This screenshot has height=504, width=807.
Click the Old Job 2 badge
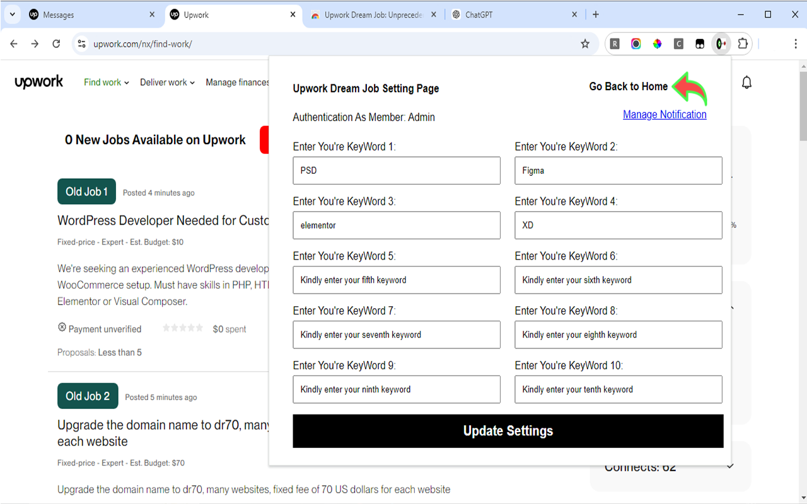[88, 396]
